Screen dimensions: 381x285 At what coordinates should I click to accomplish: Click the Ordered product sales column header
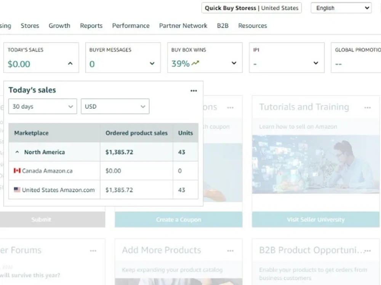136,133
